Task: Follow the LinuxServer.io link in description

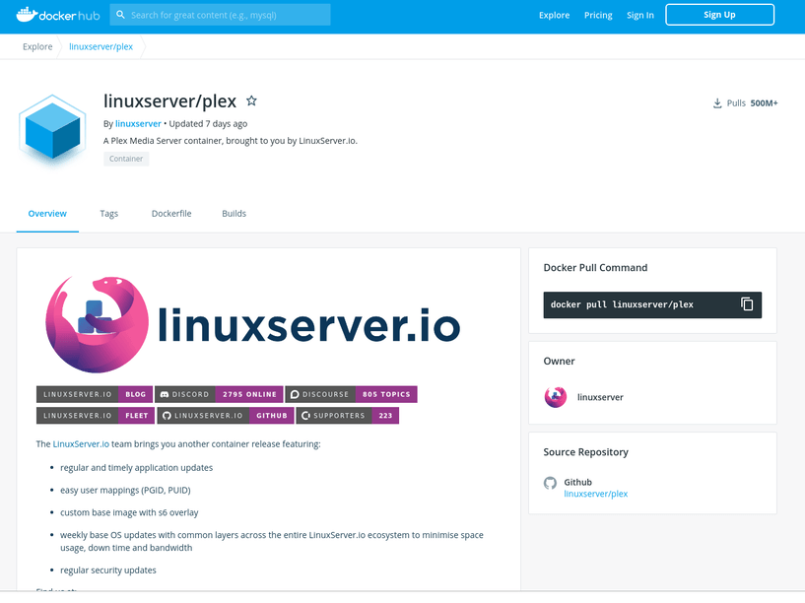Action: (x=81, y=444)
